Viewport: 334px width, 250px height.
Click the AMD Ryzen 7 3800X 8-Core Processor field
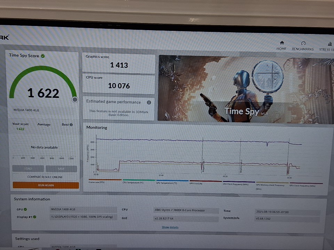(x=186, y=210)
